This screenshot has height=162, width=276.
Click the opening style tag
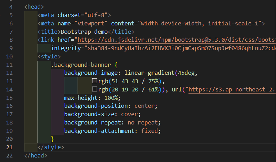(x=49, y=56)
